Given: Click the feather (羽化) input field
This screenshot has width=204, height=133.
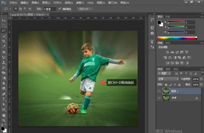Looking at the screenshot, I should click(x=50, y=9).
